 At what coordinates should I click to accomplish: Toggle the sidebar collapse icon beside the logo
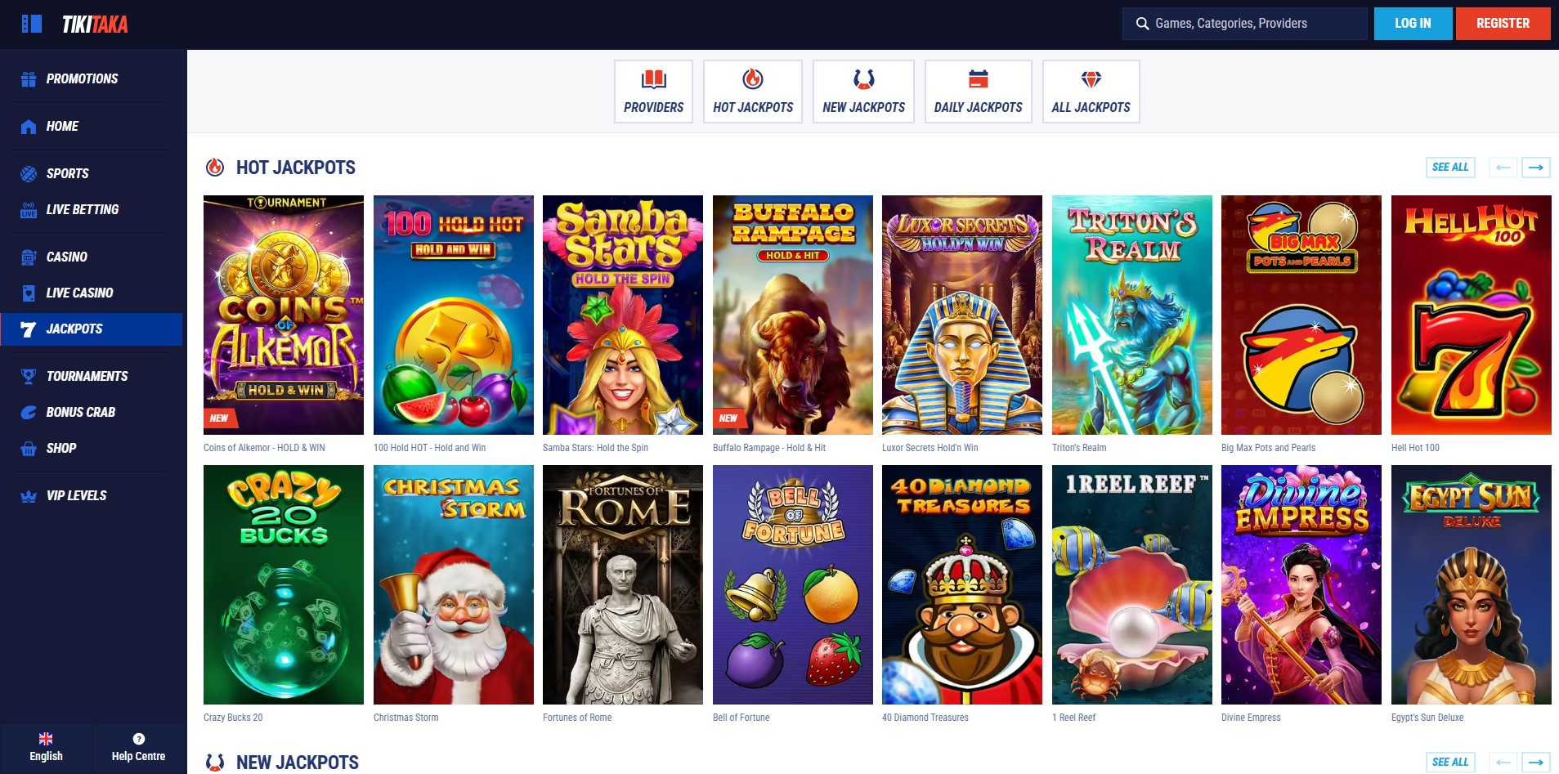(x=31, y=24)
